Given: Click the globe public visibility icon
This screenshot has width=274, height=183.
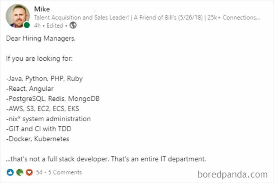Looking at the screenshot, I should 73,25.
